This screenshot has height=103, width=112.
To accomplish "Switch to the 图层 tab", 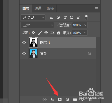I will [x=26, y=8].
